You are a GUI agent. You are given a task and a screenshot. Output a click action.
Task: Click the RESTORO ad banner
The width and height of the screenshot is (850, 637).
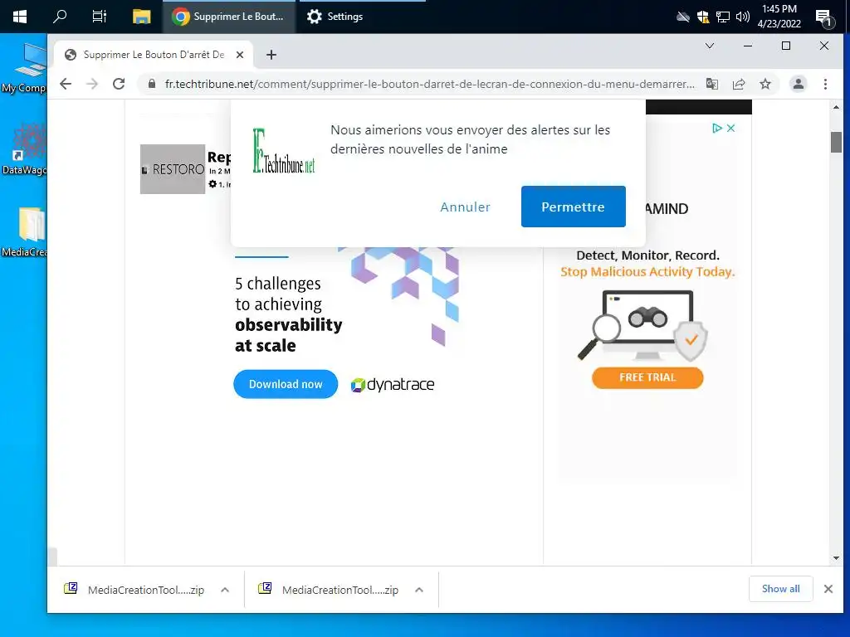pos(185,169)
